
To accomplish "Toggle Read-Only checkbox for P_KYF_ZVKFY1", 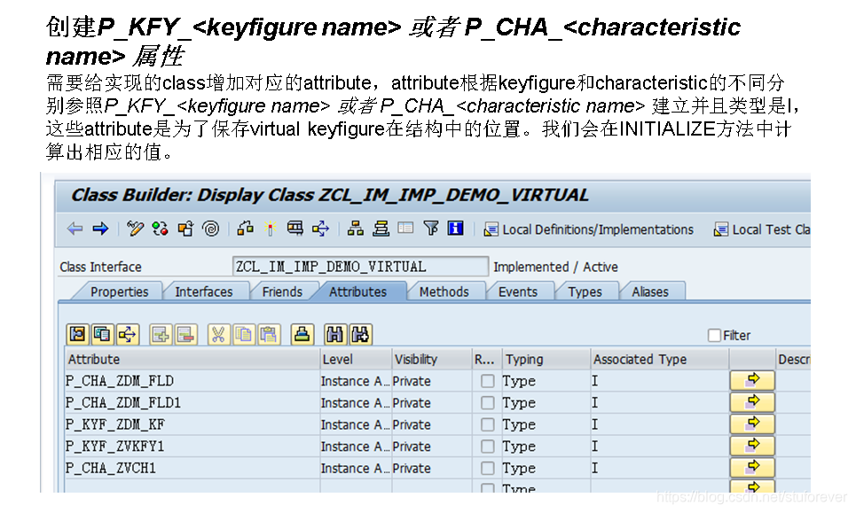I will point(488,446).
